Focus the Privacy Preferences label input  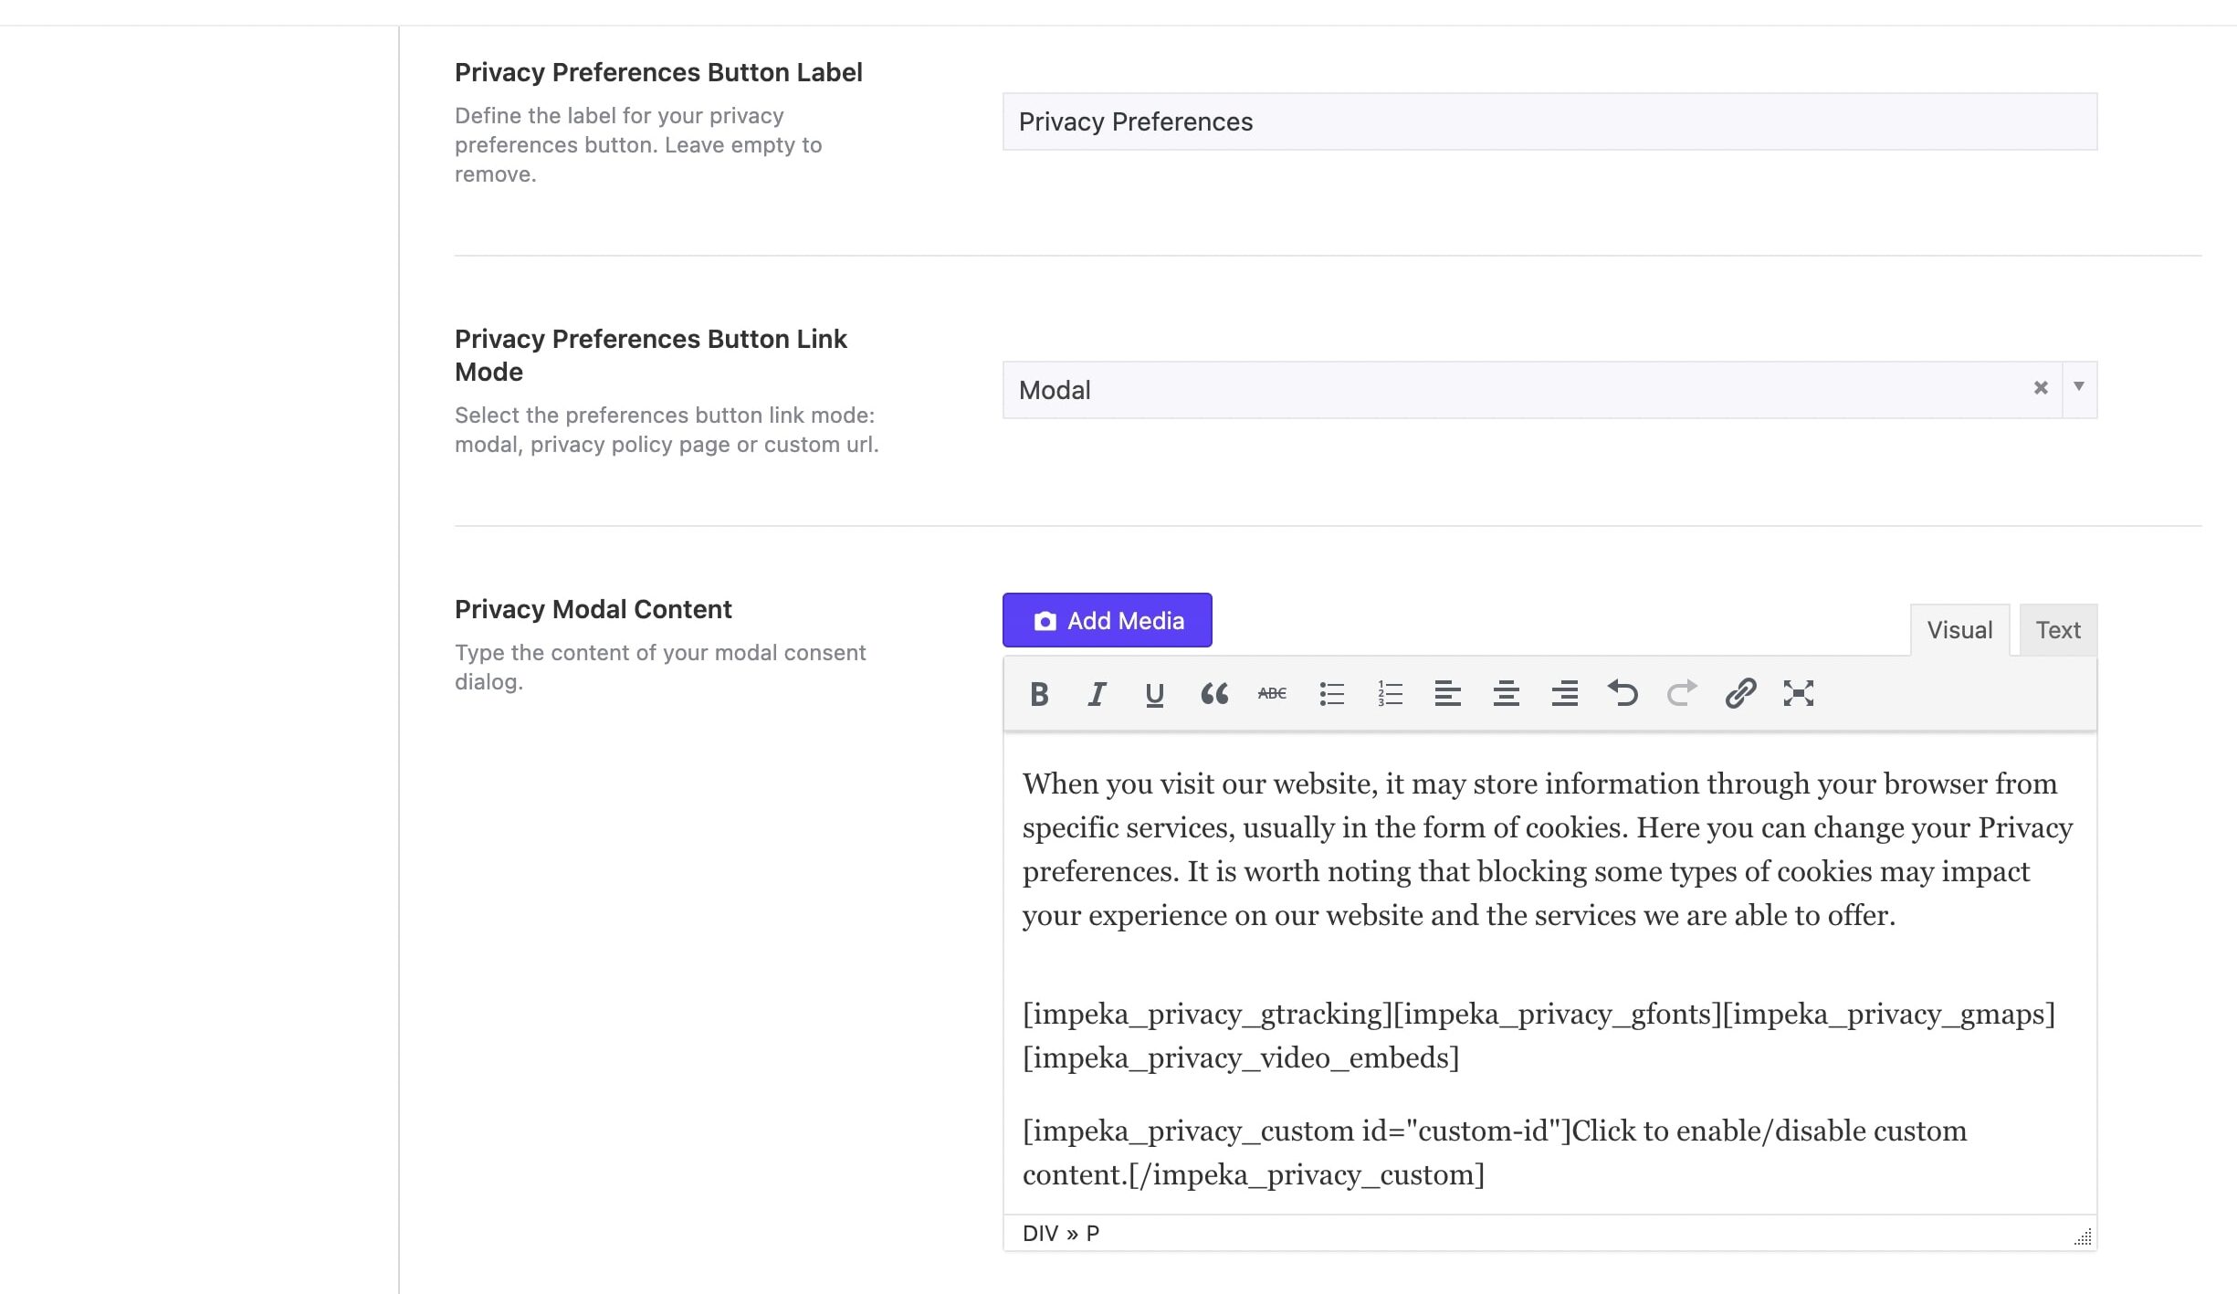(x=1549, y=121)
